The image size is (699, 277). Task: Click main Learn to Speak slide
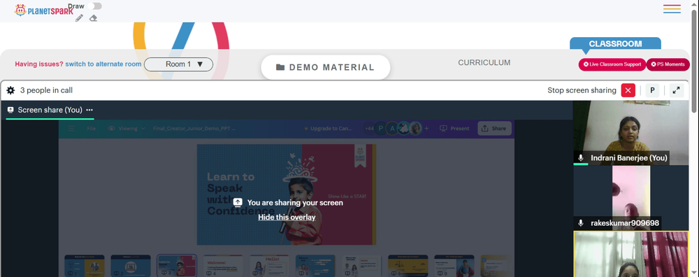pos(287,194)
